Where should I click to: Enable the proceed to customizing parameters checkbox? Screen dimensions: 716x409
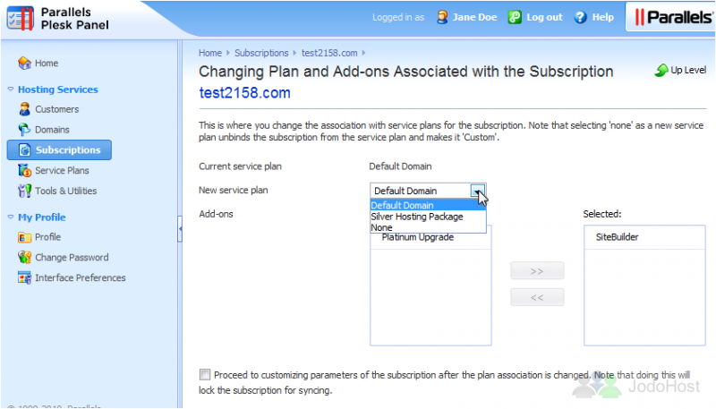pos(205,375)
